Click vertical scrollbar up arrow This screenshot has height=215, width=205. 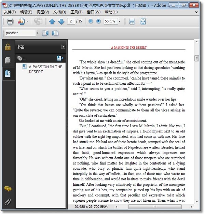(197, 42)
